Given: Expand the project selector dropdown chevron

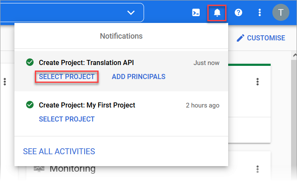Looking at the screenshot, I should pyautogui.click(x=131, y=13).
